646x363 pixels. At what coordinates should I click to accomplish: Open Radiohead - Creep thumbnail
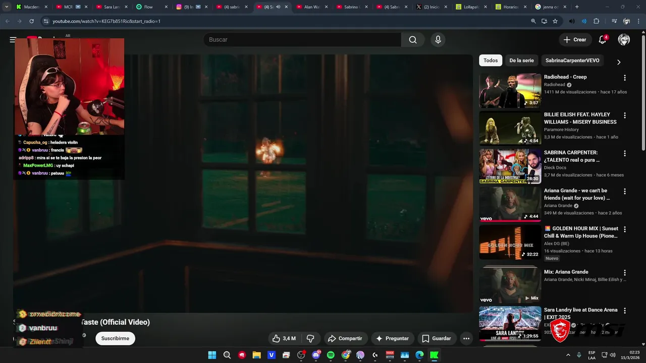(510, 91)
